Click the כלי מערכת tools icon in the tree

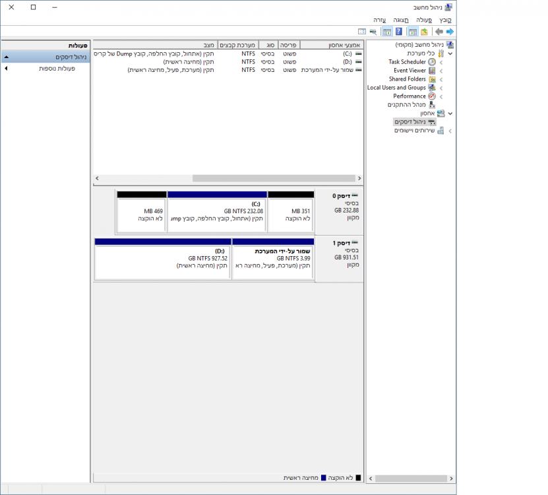coord(441,53)
